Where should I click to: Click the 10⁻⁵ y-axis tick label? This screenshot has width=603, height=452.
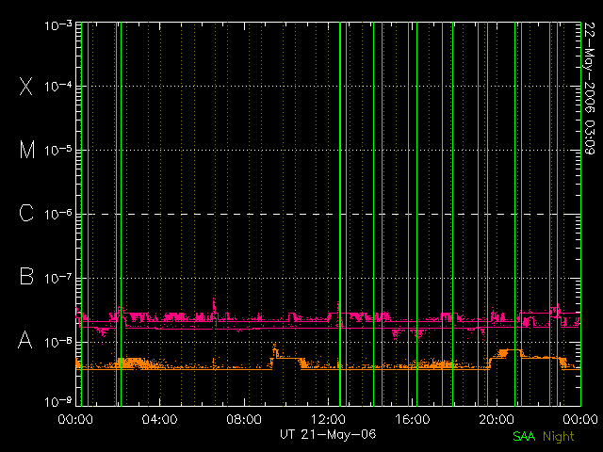coord(58,150)
